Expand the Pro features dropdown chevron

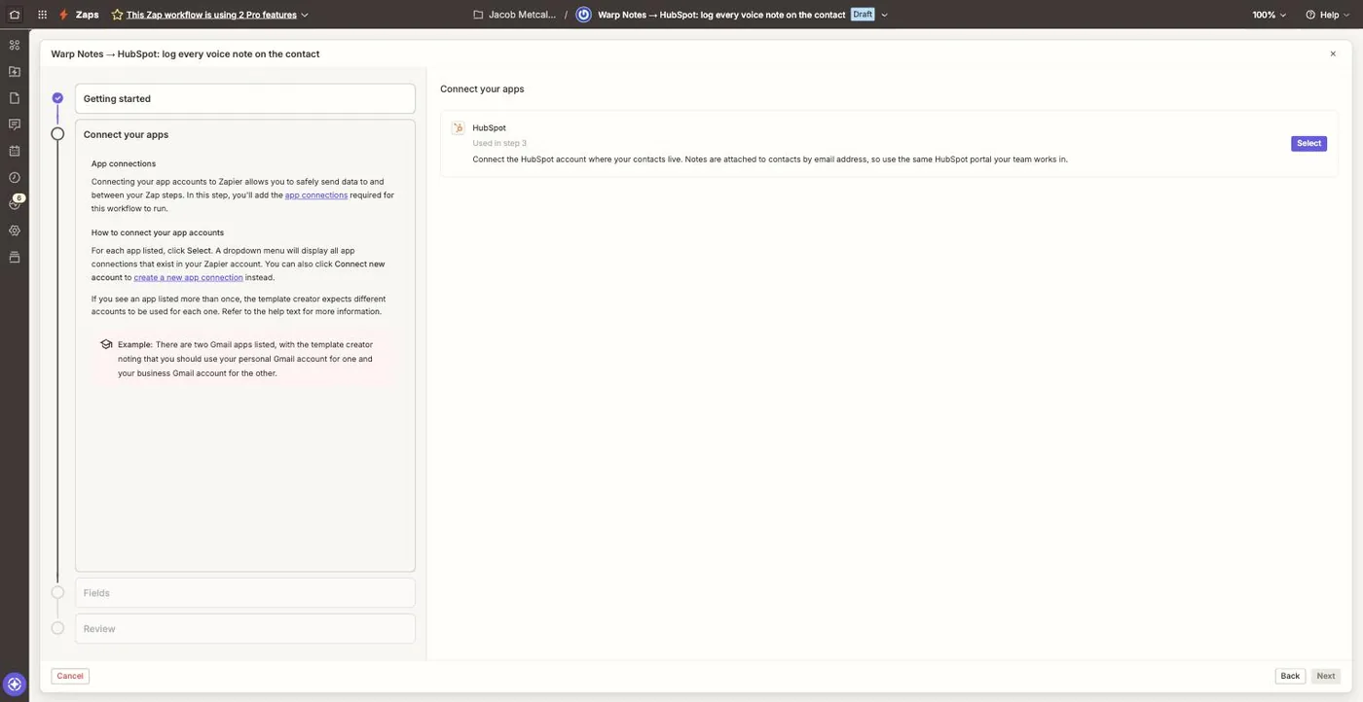coord(305,15)
